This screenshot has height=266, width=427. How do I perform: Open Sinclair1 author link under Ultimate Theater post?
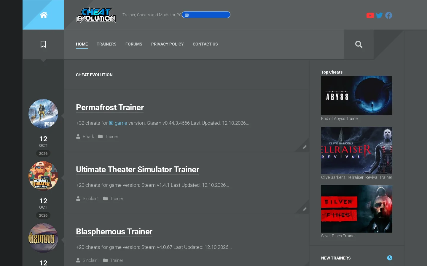click(x=91, y=199)
